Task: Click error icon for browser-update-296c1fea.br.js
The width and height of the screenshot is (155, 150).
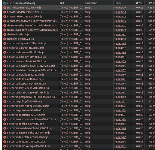Action: coord(5,12)
